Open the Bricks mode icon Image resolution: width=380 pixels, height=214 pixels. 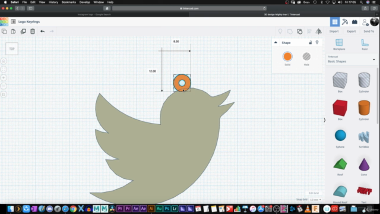(354, 22)
